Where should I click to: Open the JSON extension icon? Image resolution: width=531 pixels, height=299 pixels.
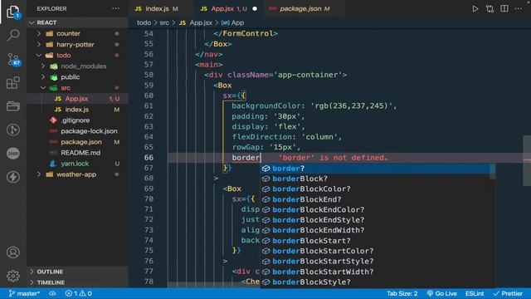click(x=13, y=153)
